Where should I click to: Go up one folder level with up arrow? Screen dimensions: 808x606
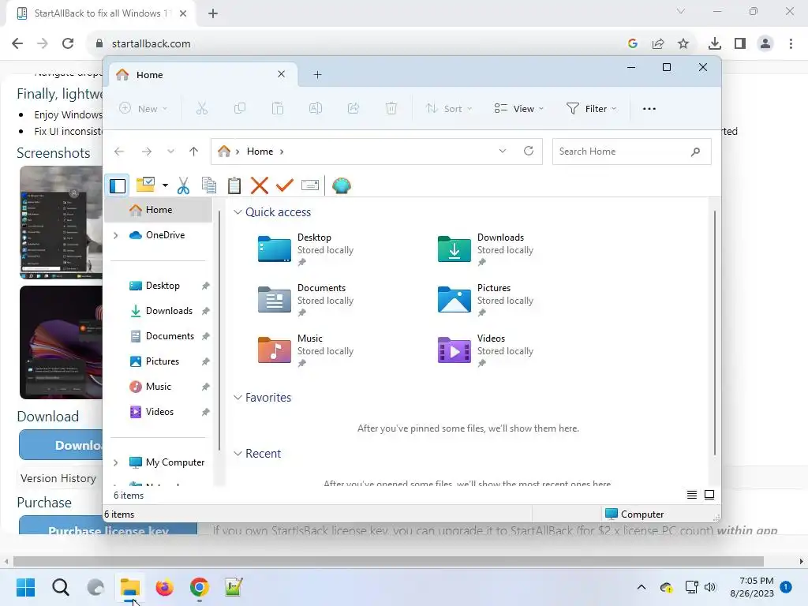[x=194, y=151]
